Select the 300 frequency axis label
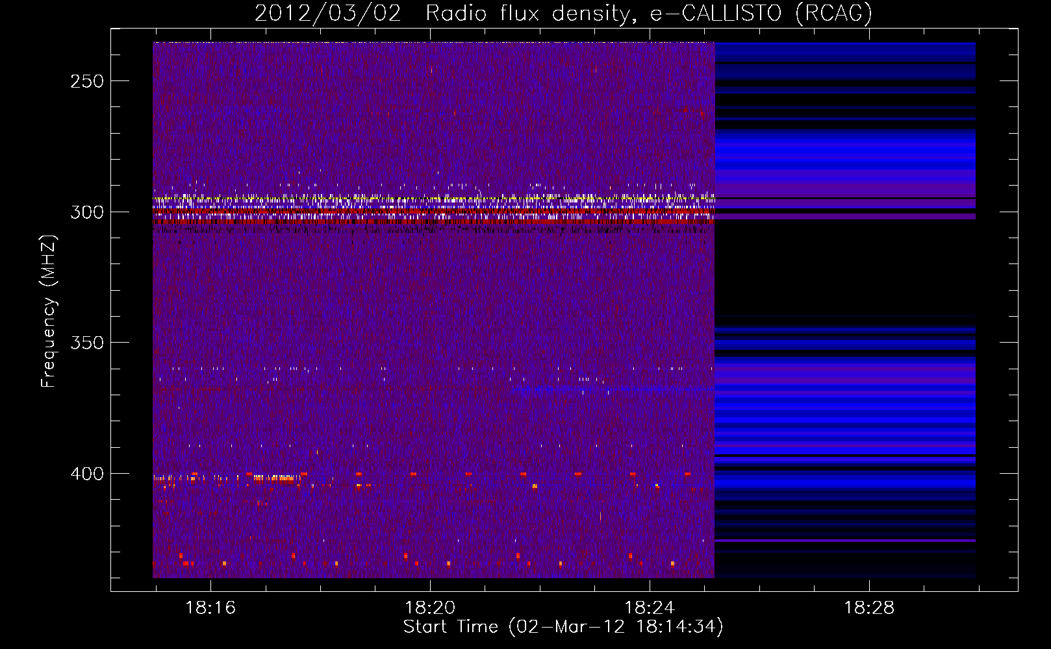Screen dimensions: 1051x649 87,212
